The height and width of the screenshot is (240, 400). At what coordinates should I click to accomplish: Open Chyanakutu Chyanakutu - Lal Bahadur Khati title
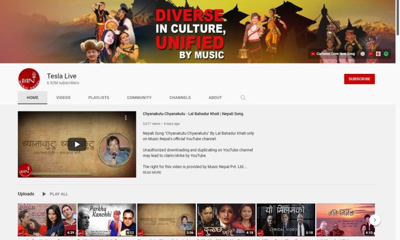pyautogui.click(x=193, y=113)
